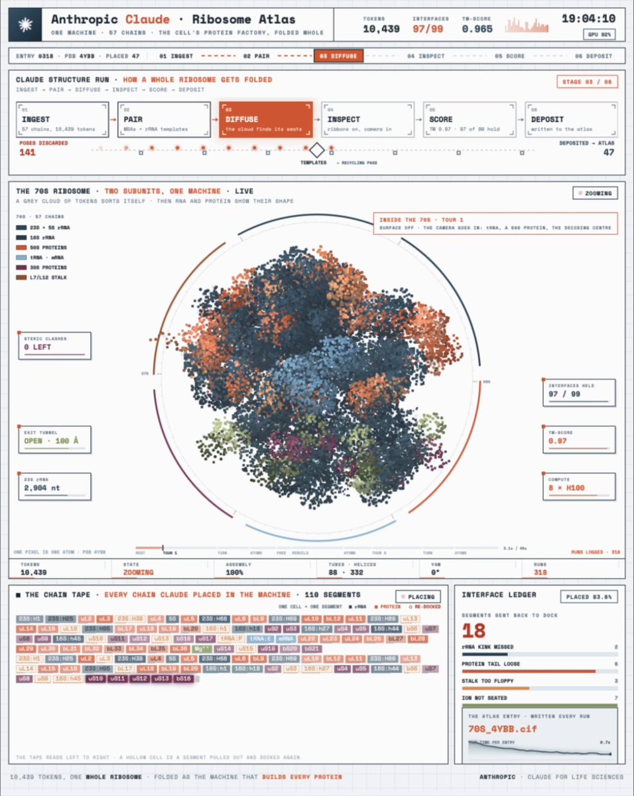Click the 23S rRNA 2,904 nt callout

pos(55,487)
